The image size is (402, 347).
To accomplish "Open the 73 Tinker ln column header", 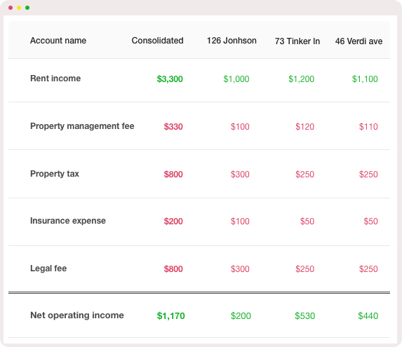I will 297,41.
